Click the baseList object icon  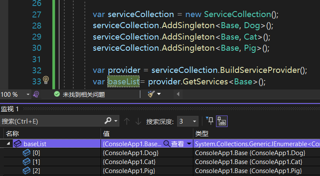tap(18, 144)
